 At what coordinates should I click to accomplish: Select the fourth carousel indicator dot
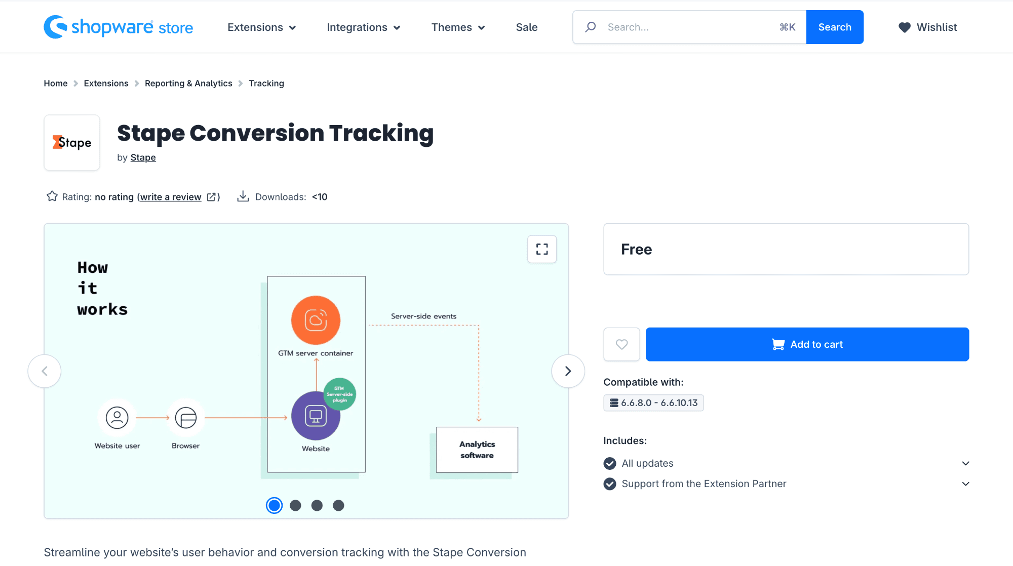click(338, 505)
